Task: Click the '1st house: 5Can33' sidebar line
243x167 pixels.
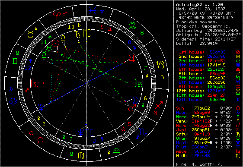Action: [x=202, y=52]
